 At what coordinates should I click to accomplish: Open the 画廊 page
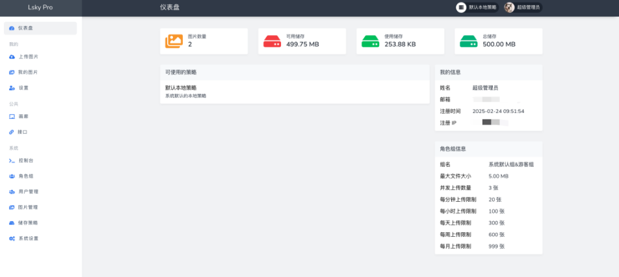tap(40, 117)
